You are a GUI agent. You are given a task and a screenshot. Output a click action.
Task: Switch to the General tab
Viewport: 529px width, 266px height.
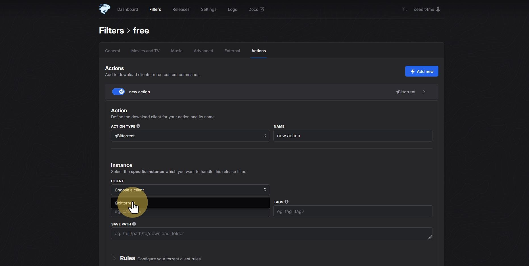click(x=112, y=51)
